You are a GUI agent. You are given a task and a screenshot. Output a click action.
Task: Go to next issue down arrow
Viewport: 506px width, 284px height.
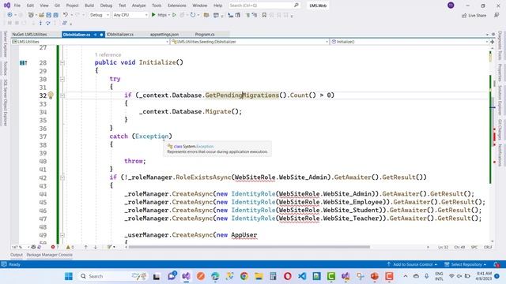(x=95, y=247)
